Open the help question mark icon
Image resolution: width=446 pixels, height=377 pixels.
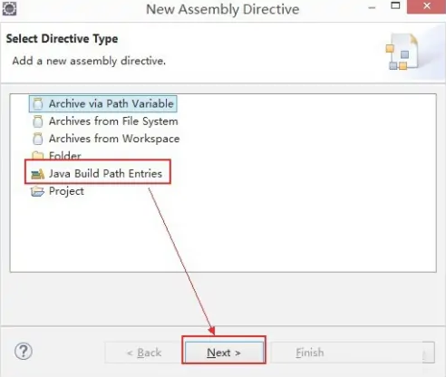24,351
